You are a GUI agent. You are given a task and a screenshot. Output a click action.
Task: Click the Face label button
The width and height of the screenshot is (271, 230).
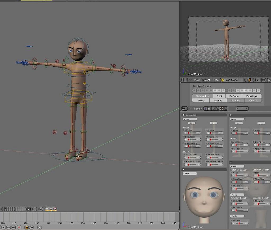click(190, 173)
